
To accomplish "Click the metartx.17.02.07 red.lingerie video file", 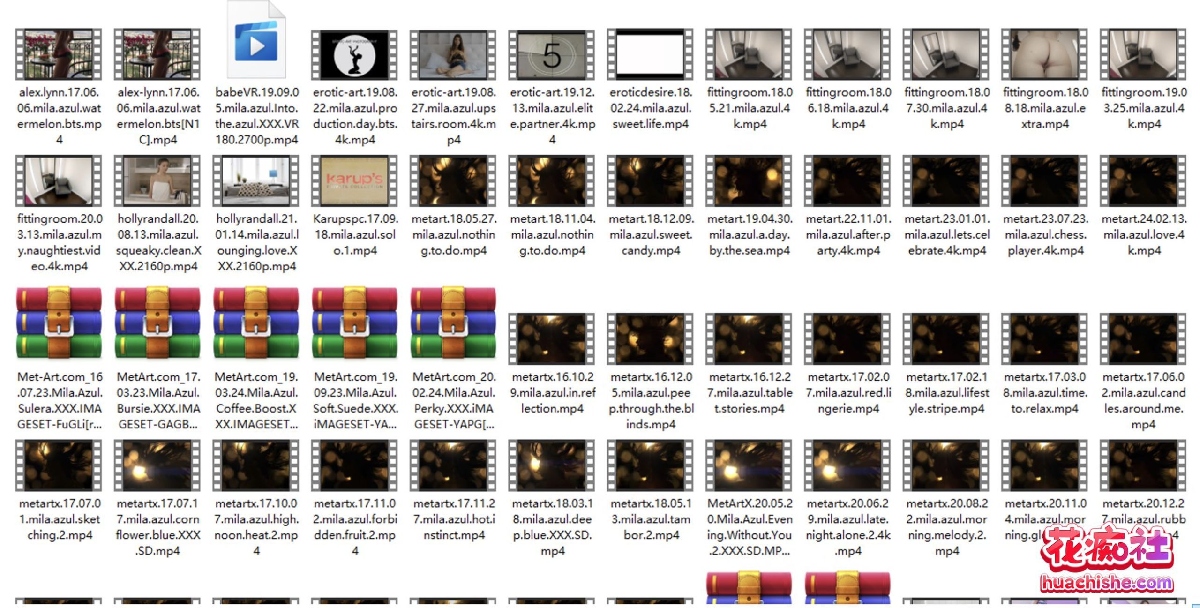I will point(847,339).
